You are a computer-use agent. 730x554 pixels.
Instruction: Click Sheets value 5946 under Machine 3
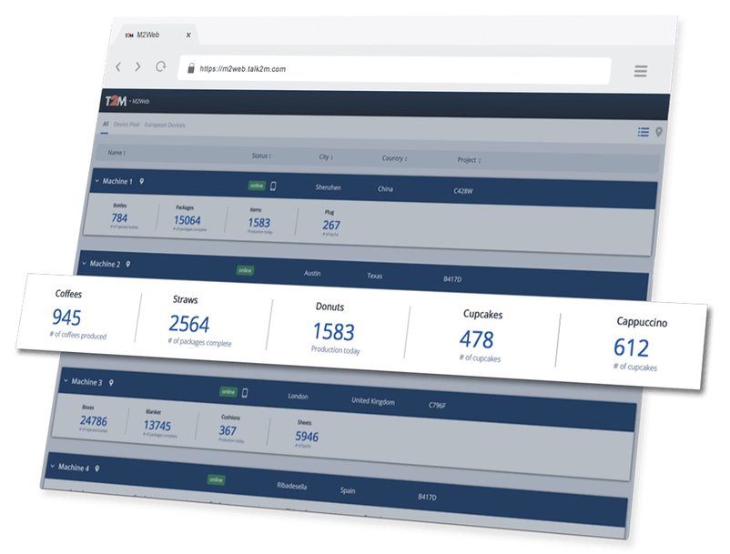(307, 437)
